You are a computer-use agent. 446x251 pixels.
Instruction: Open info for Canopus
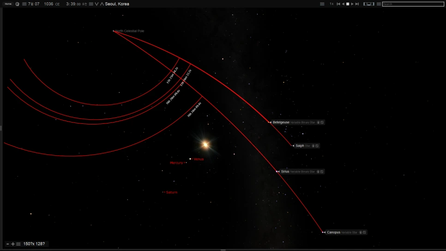tap(361, 233)
